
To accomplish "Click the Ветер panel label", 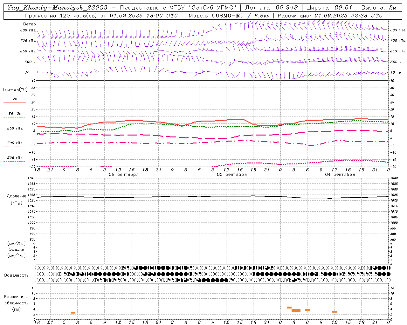I will point(30,24).
